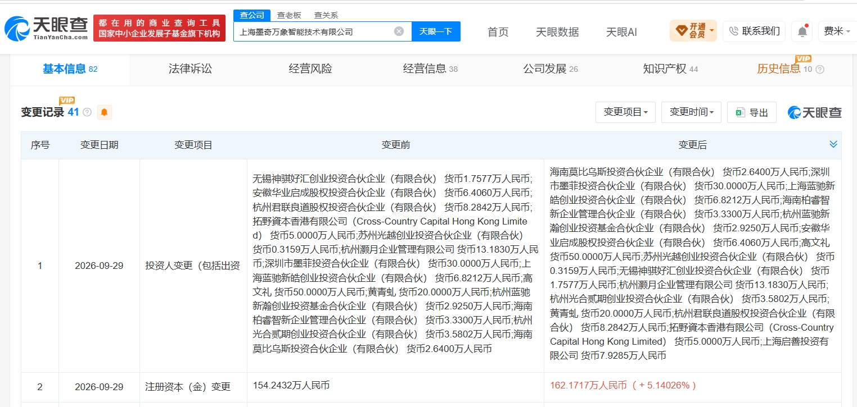Screen dimensions: 857x407
Task: Select the 162.1717万人民币 (+5.14026%) value
Action: [623, 385]
